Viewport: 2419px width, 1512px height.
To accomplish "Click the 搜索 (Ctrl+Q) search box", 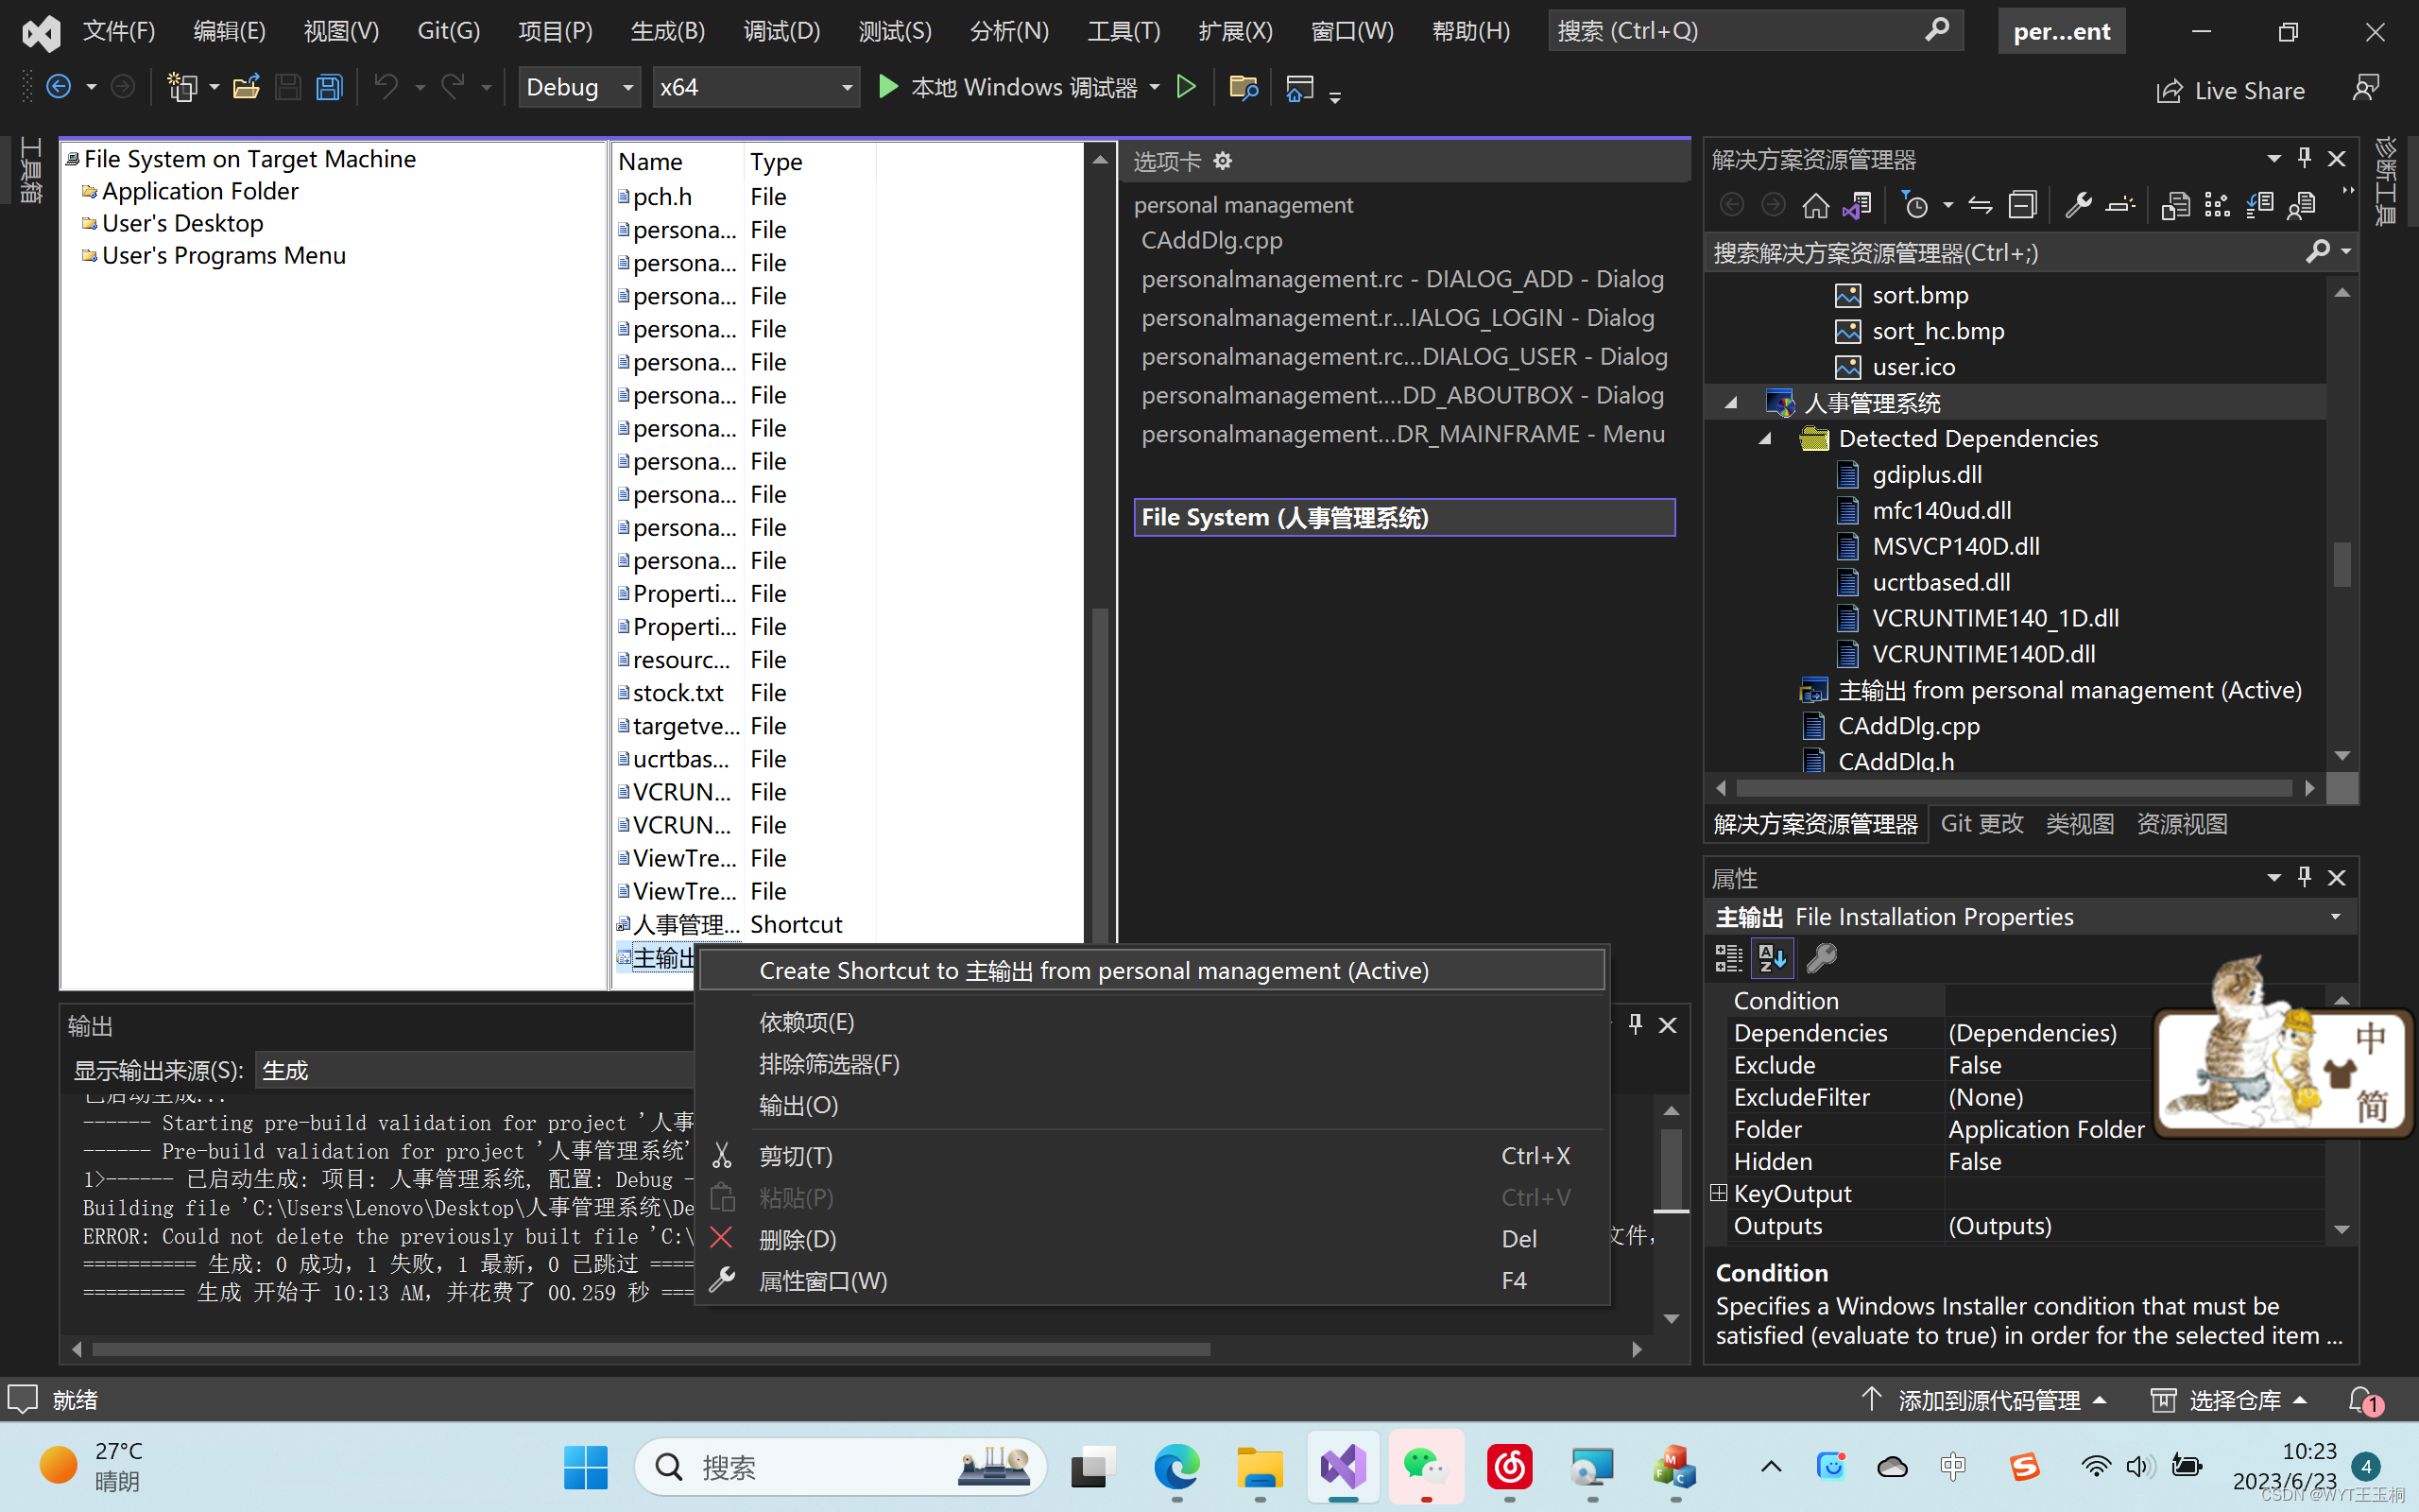I will pyautogui.click(x=1749, y=30).
